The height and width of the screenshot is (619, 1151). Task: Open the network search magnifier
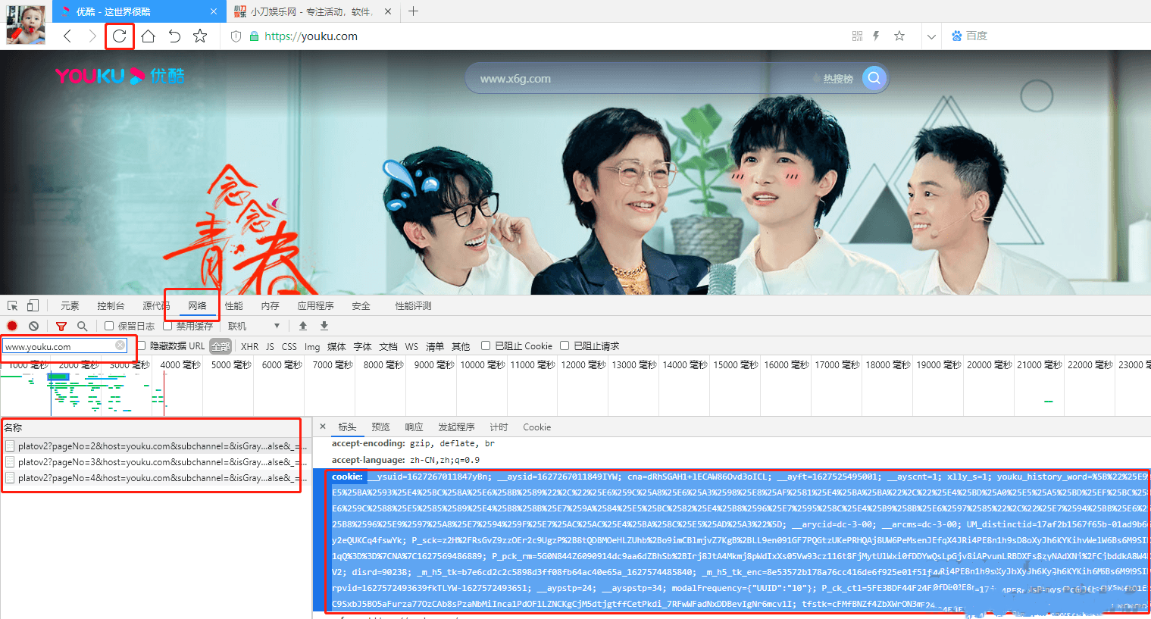pyautogui.click(x=81, y=326)
